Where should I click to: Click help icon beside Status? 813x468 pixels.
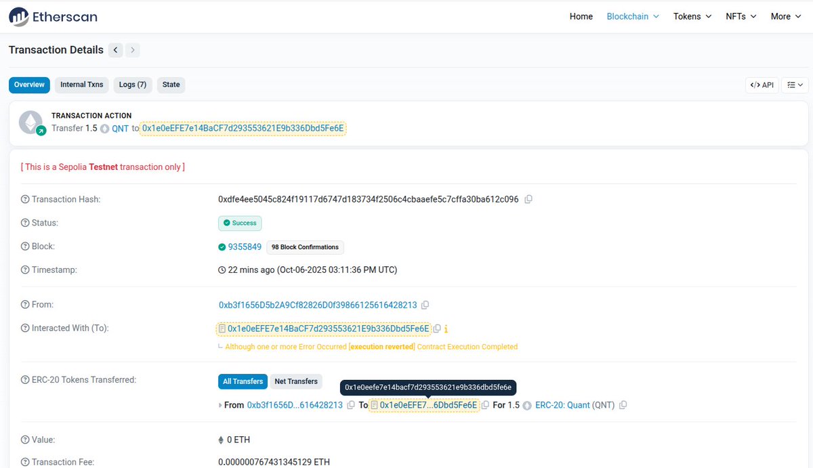(x=25, y=223)
